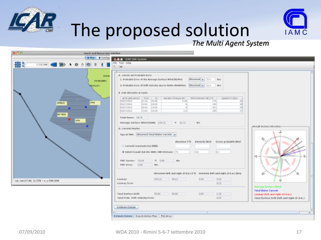The width and height of the screenshot is (321, 240).
Task: Click the DISTRESS label on the map
Action: pos(62,114)
